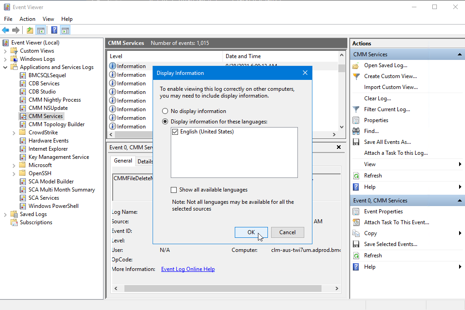This screenshot has width=465, height=310.
Task: Collapse the Event 0, CMM Services actions section
Action: coord(460,201)
